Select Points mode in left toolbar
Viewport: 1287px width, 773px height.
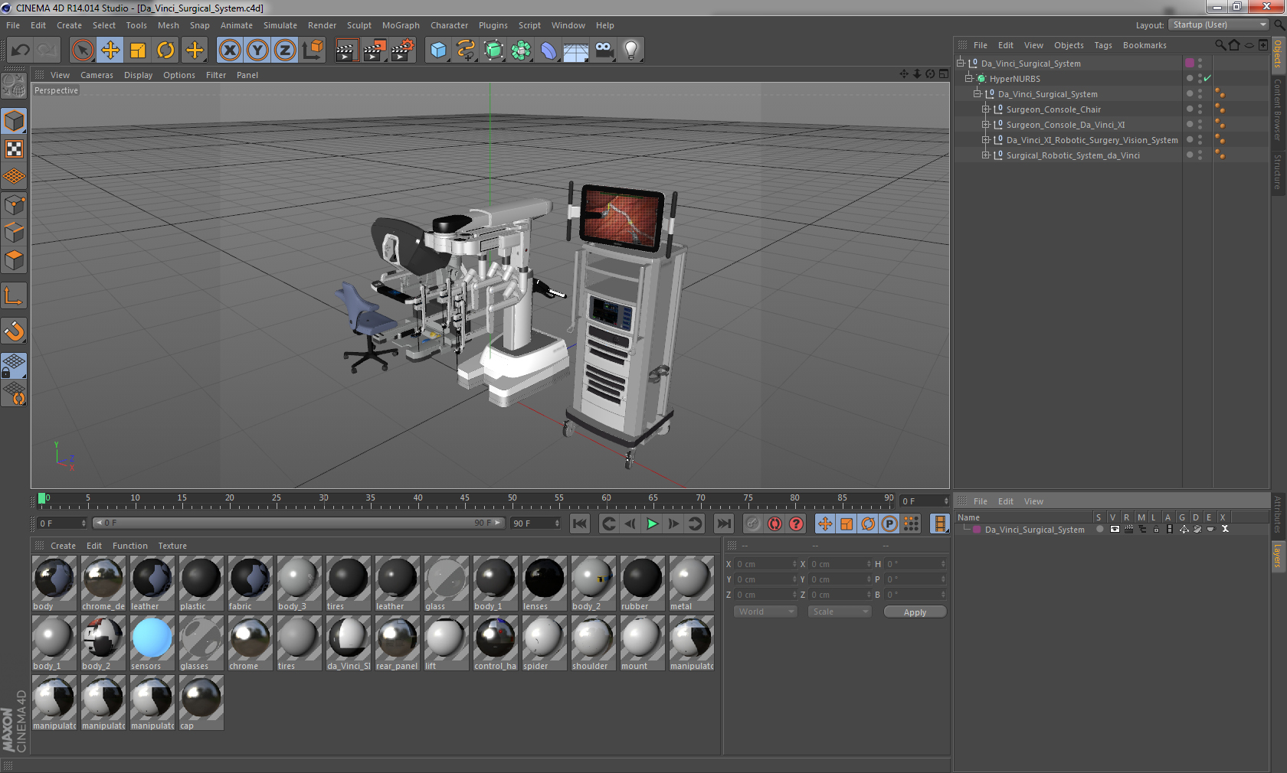(x=15, y=204)
